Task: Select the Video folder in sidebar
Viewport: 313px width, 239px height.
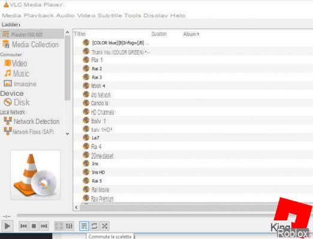Action: [16, 63]
